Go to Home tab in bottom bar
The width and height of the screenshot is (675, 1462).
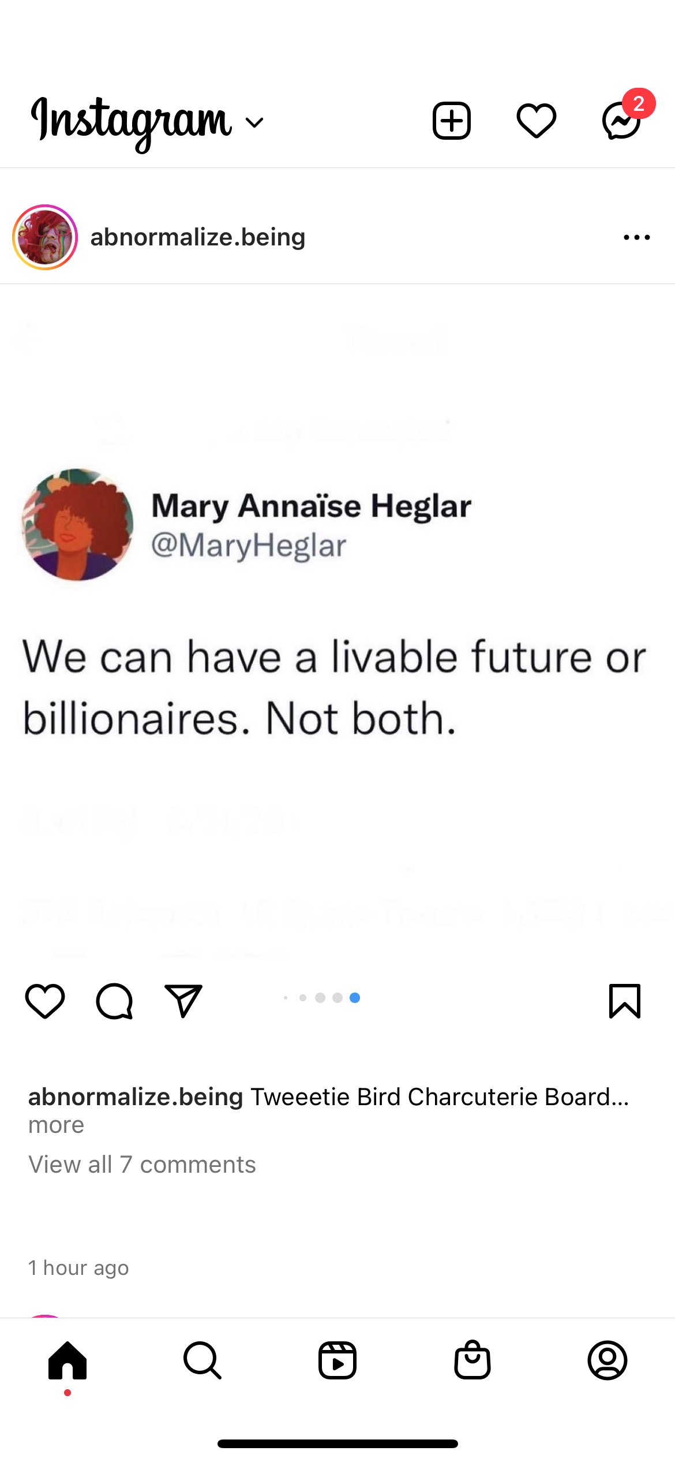tap(67, 1360)
